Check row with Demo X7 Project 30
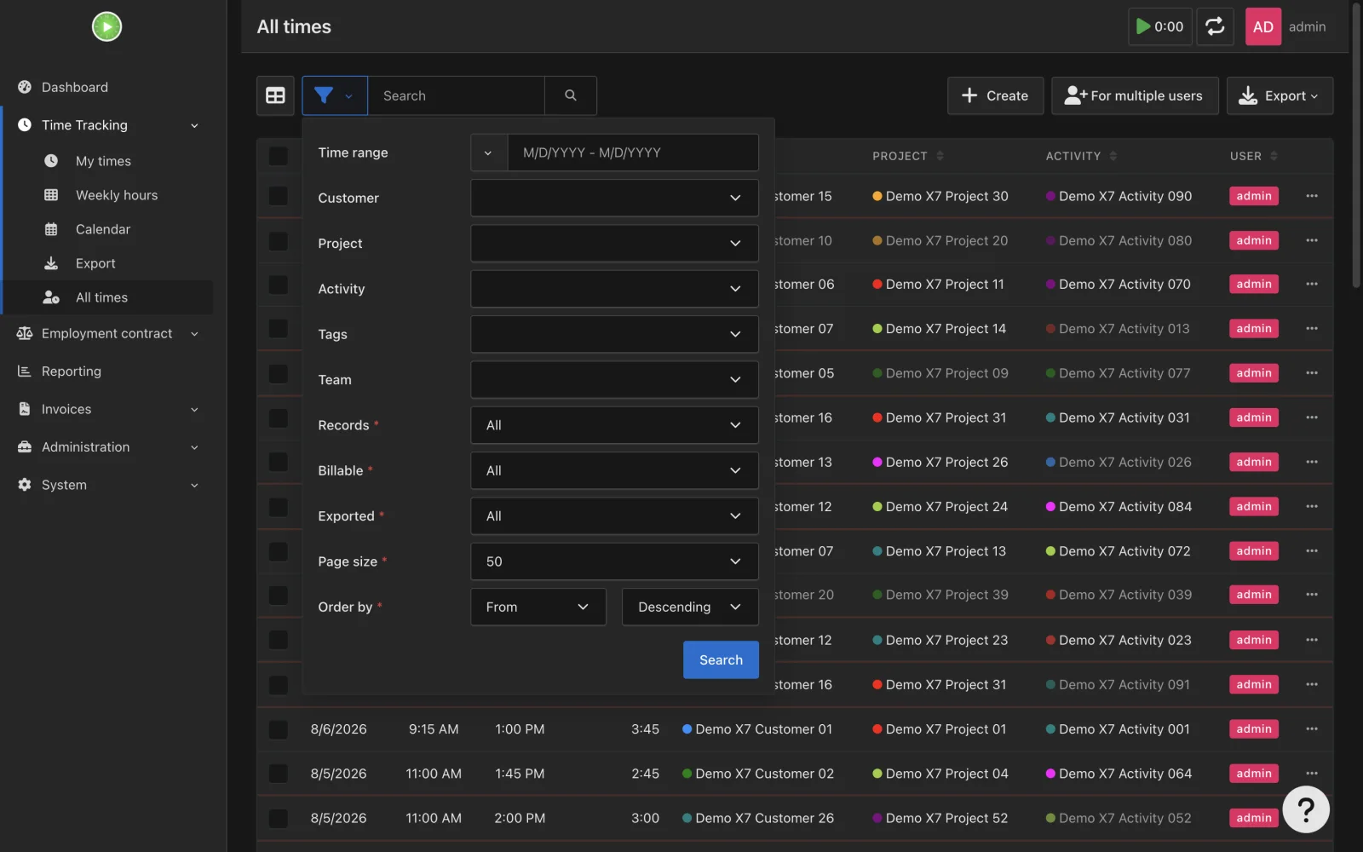This screenshot has width=1363, height=852. coord(278,196)
